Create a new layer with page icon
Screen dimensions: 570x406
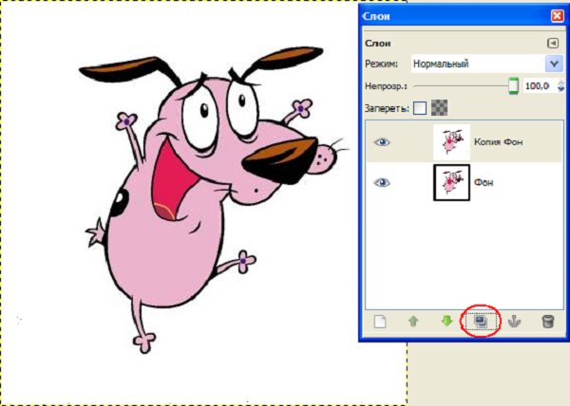click(x=380, y=322)
